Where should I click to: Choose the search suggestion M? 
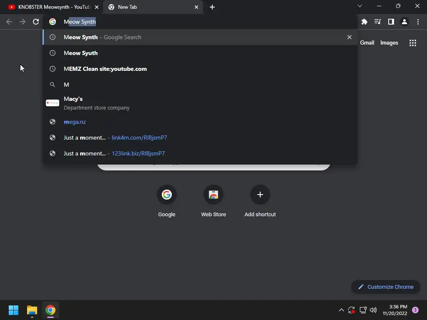point(200,85)
